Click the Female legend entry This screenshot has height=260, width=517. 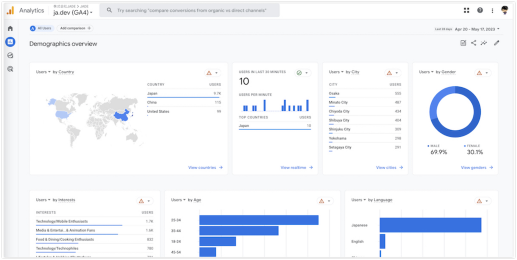[x=474, y=150]
